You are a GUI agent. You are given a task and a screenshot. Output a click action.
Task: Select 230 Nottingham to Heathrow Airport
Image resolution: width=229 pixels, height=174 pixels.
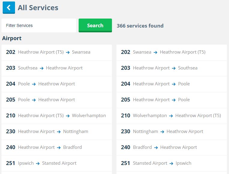171,131
